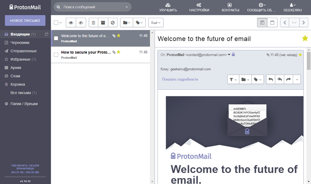Open the 'Еще' dropdown in toolbar
The width and height of the screenshot is (311, 184).
[x=155, y=22]
